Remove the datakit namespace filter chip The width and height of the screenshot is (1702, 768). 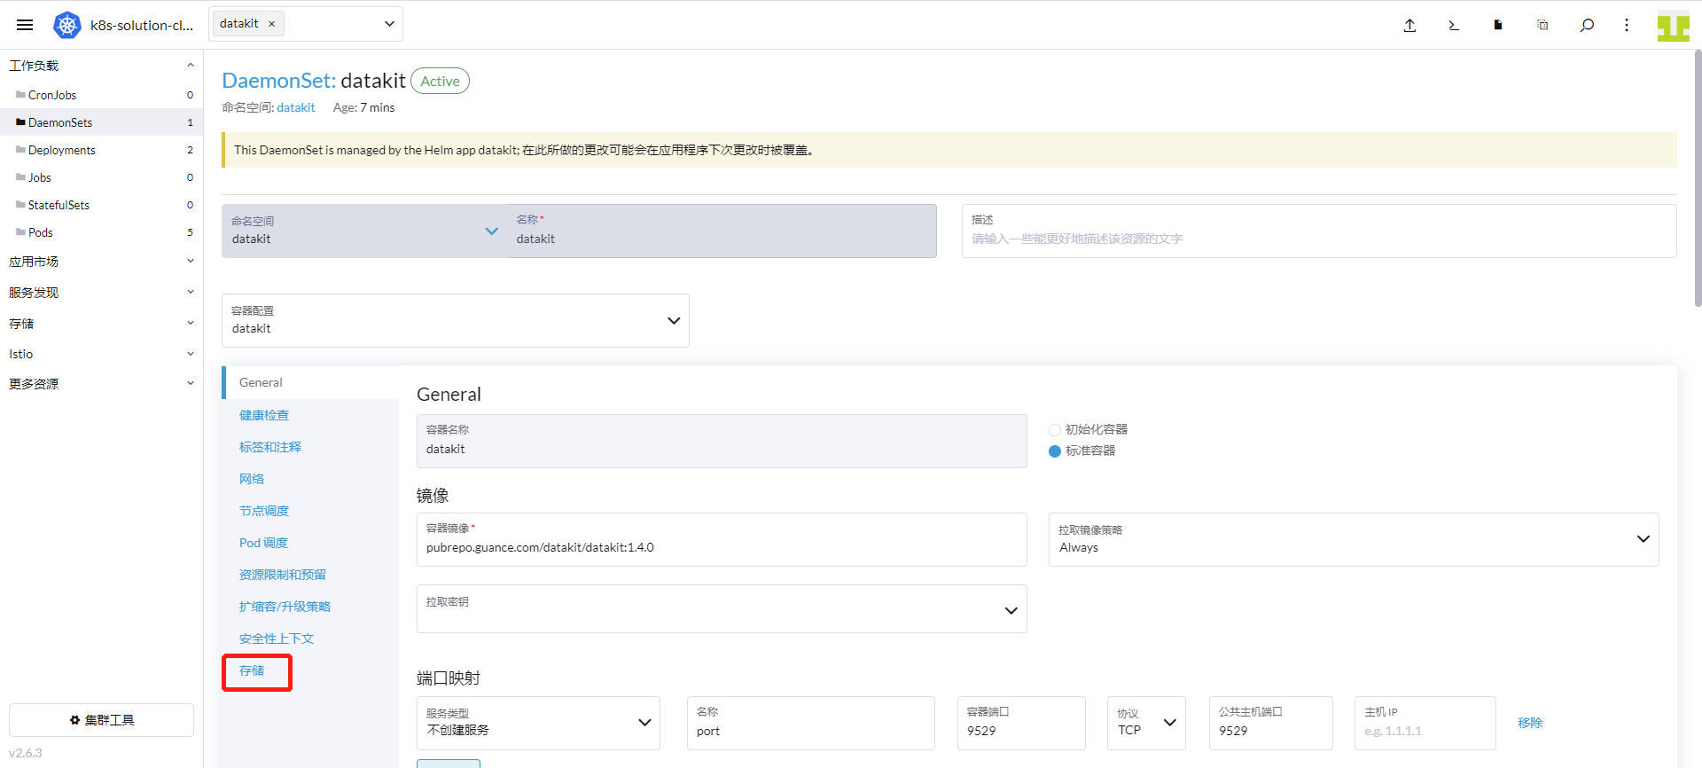point(271,24)
